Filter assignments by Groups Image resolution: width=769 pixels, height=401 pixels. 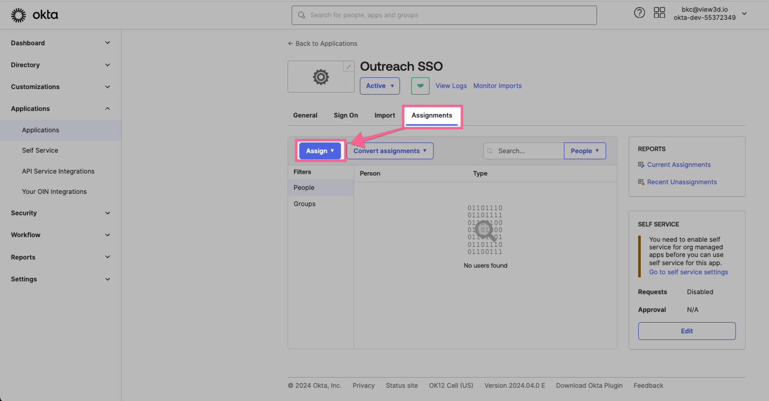click(321, 204)
